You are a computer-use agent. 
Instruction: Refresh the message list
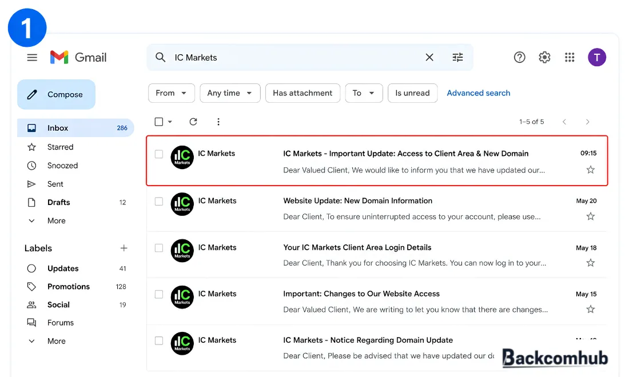point(193,122)
